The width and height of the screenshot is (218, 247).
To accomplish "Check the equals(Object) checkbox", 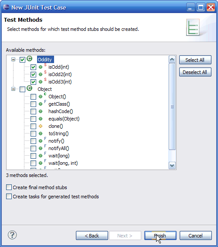I will click(33, 119).
